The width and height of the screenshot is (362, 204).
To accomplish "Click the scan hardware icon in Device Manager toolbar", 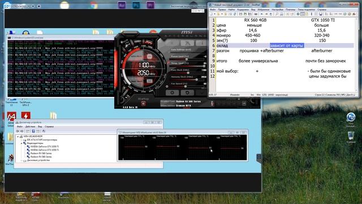I will tap(44, 131).
